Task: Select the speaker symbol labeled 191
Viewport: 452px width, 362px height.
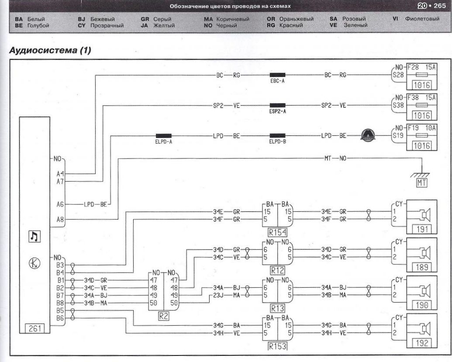Action: click(424, 214)
